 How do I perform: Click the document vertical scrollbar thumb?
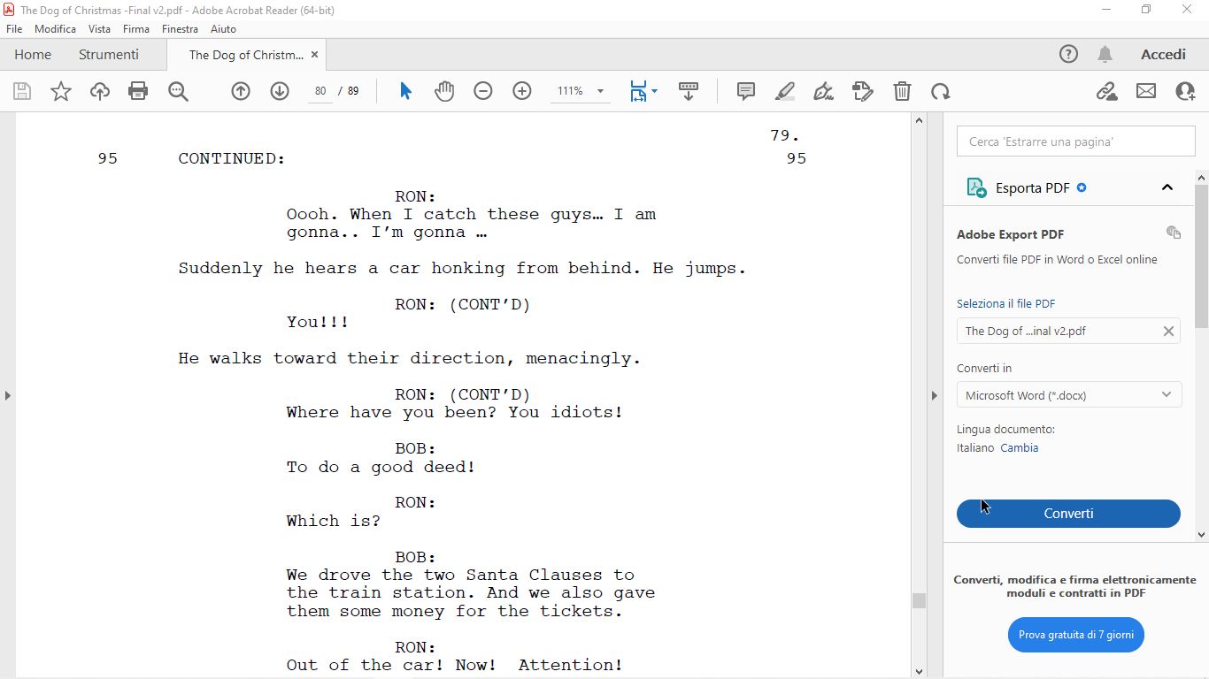[919, 600]
